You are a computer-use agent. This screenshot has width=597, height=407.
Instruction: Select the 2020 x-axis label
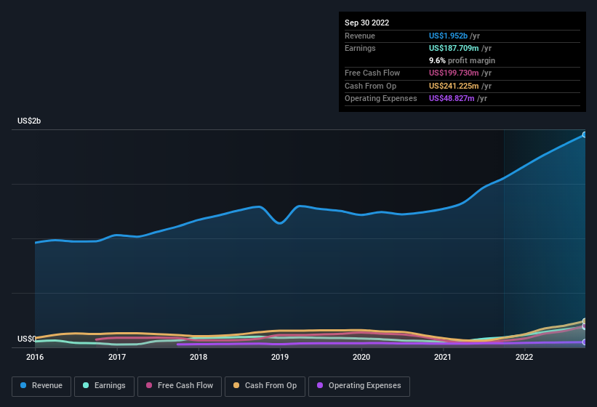[x=361, y=357]
